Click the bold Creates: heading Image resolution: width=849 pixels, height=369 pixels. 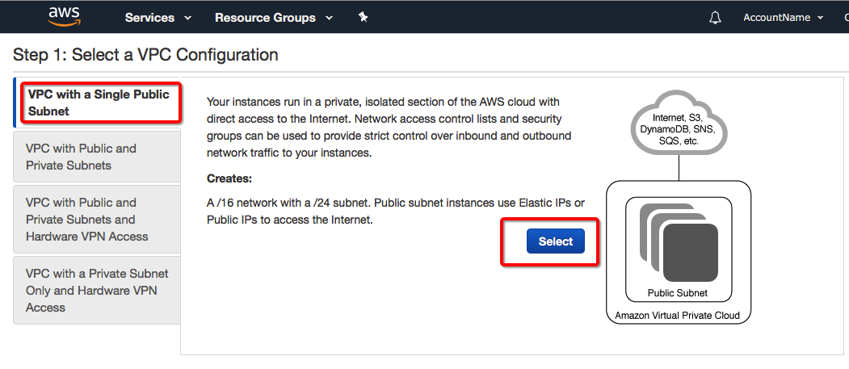pyautogui.click(x=229, y=178)
